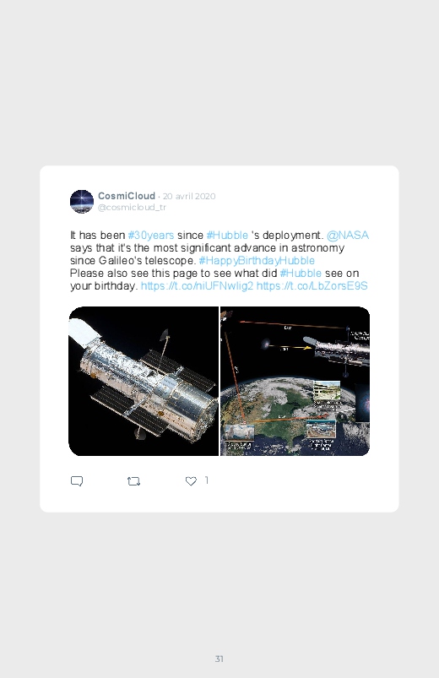Open the t.co/LbZorsE9S link
This screenshot has height=678, width=439.
(312, 286)
